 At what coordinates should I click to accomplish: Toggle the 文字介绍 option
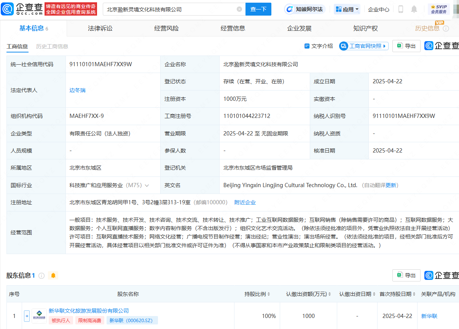319,46
